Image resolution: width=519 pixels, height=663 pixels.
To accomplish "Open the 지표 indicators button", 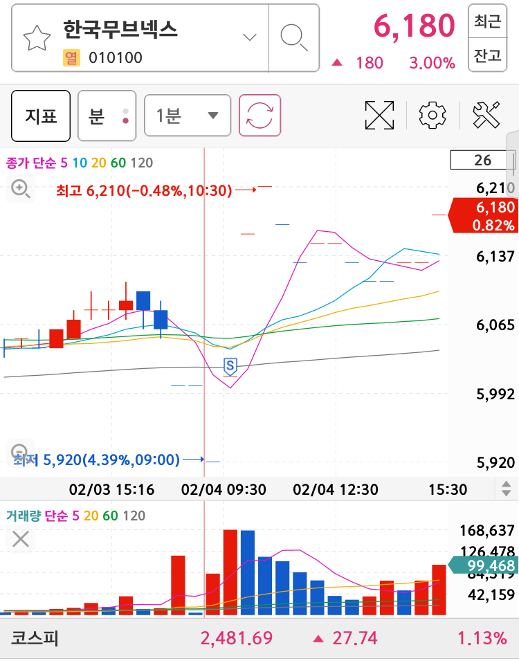I will pyautogui.click(x=41, y=116).
